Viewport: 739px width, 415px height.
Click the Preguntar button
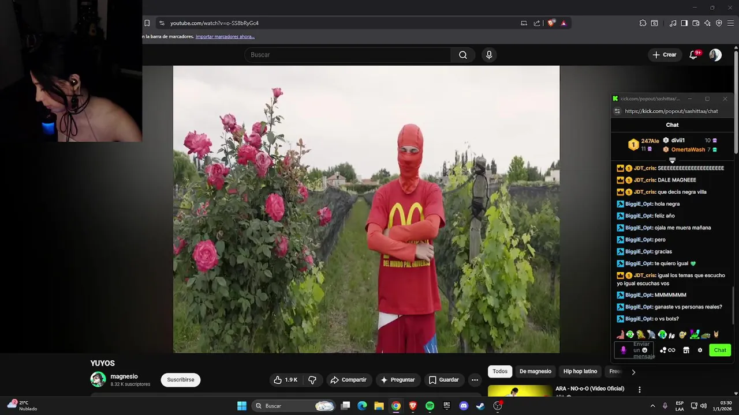coord(397,380)
